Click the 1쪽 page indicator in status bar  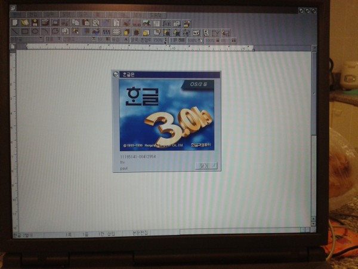click(69, 234)
